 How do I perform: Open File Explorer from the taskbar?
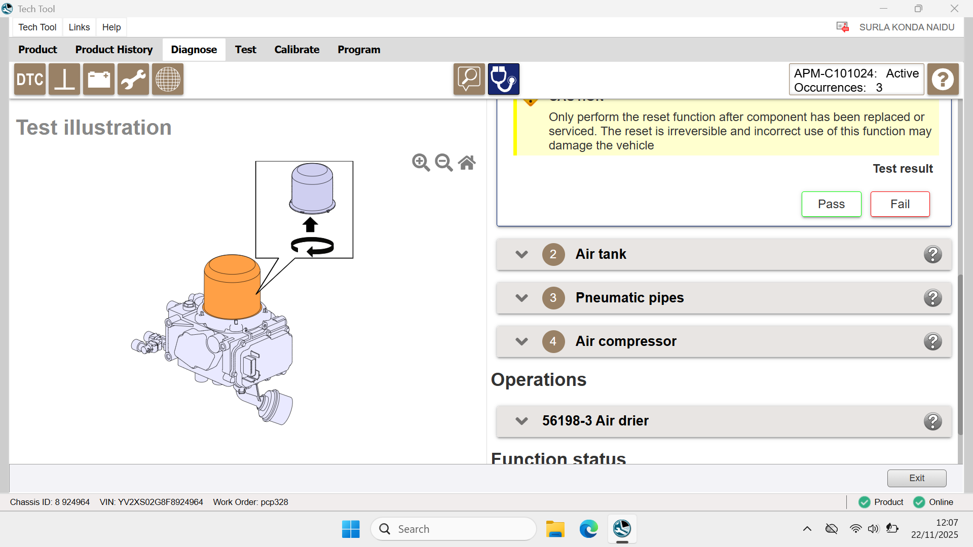pyautogui.click(x=555, y=529)
